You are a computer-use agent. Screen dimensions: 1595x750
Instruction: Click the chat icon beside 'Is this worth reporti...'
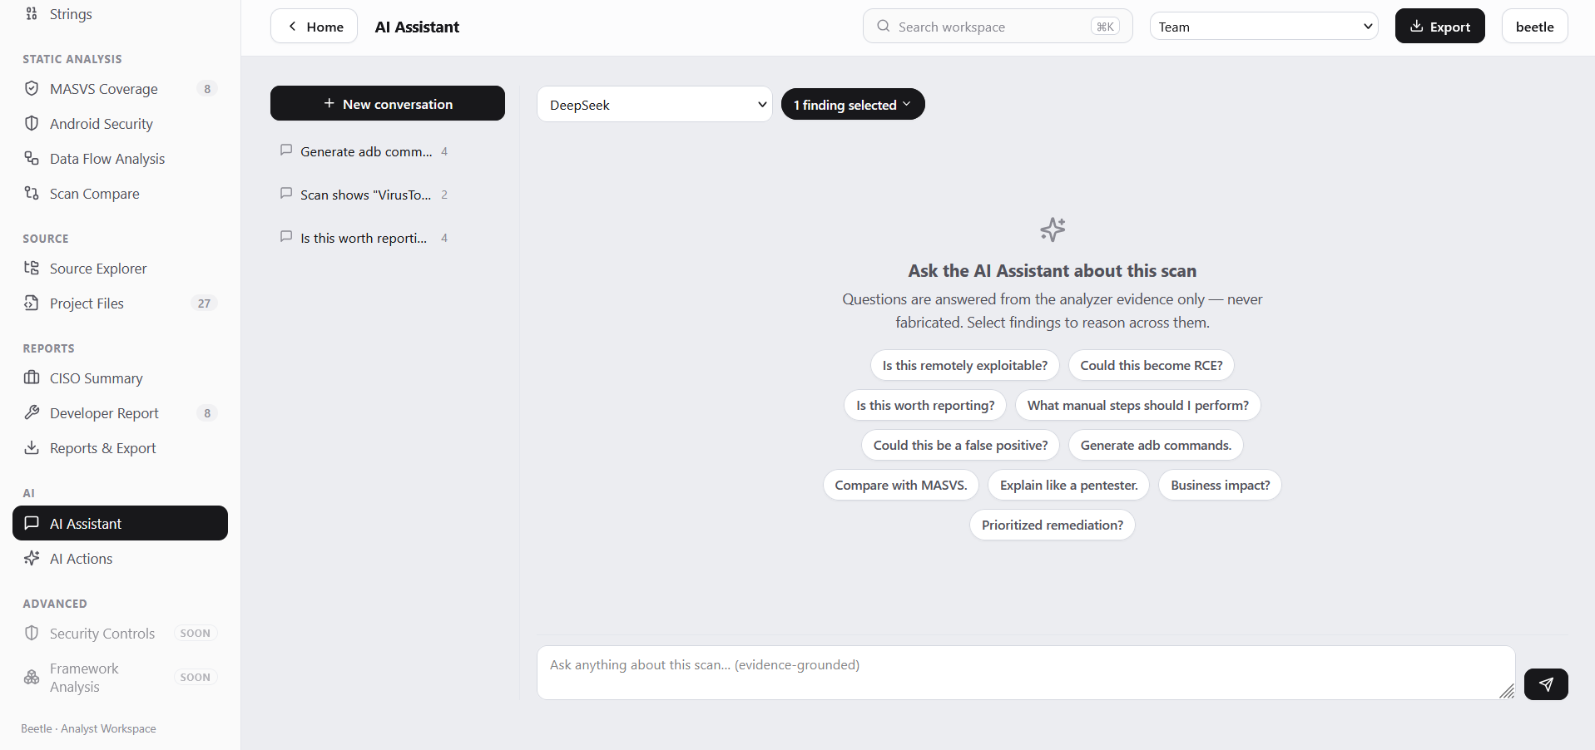coord(286,237)
